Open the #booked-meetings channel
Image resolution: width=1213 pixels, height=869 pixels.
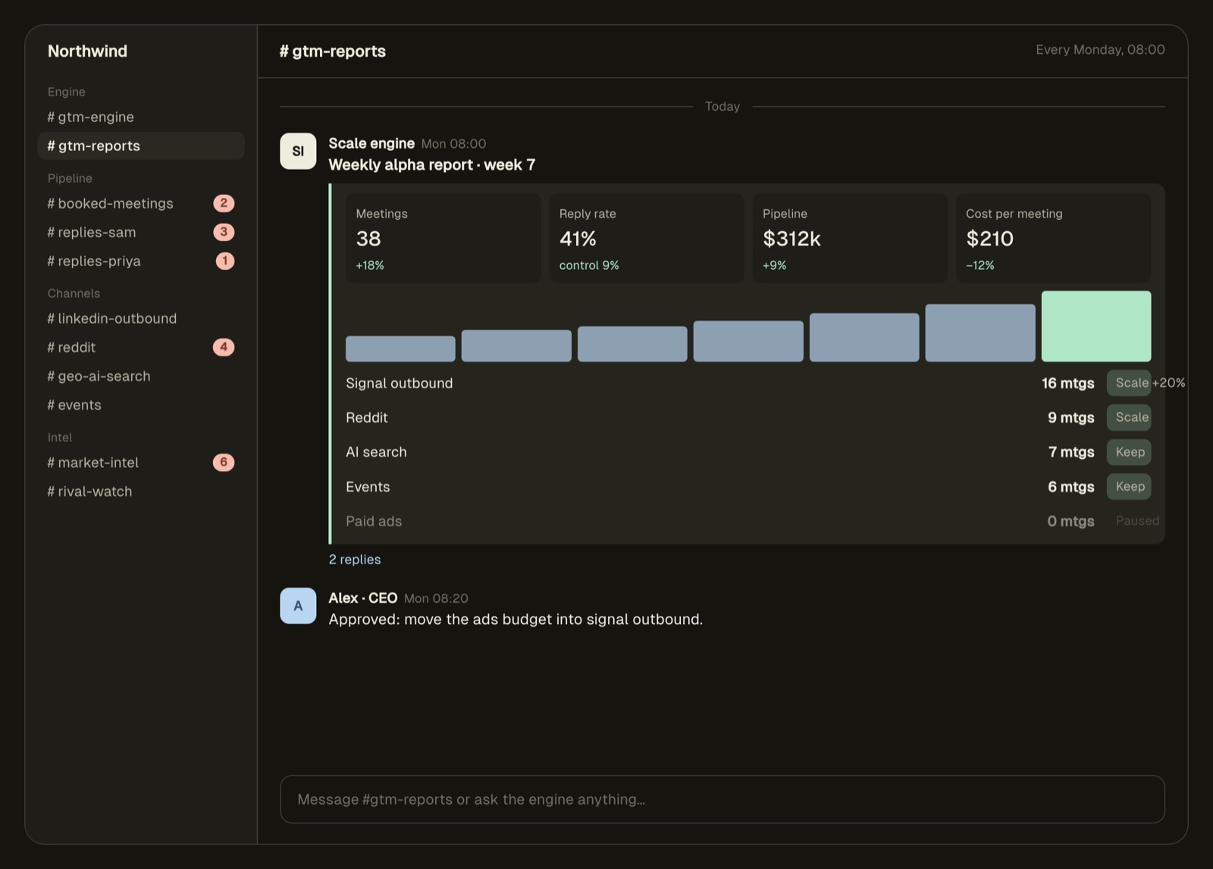click(141, 203)
